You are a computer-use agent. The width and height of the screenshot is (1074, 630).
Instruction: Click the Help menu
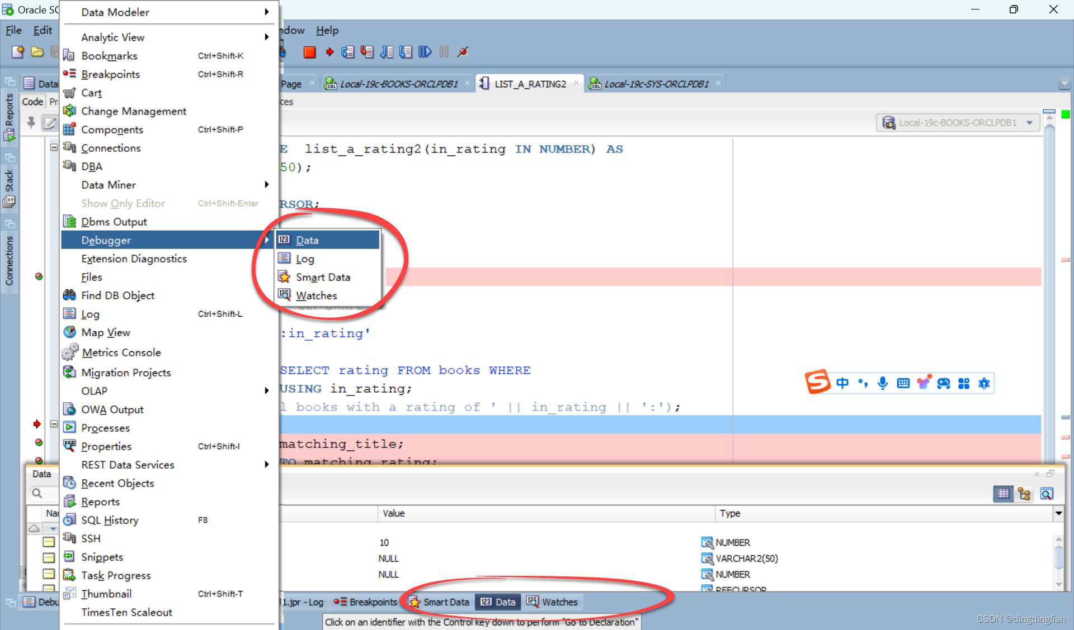[327, 30]
